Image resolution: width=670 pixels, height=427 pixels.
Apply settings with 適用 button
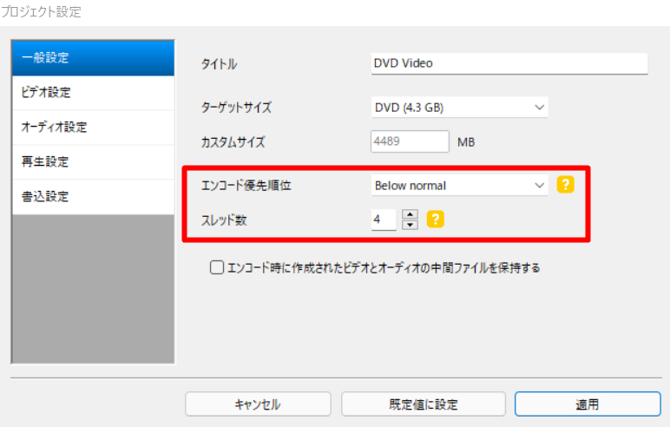coord(588,404)
